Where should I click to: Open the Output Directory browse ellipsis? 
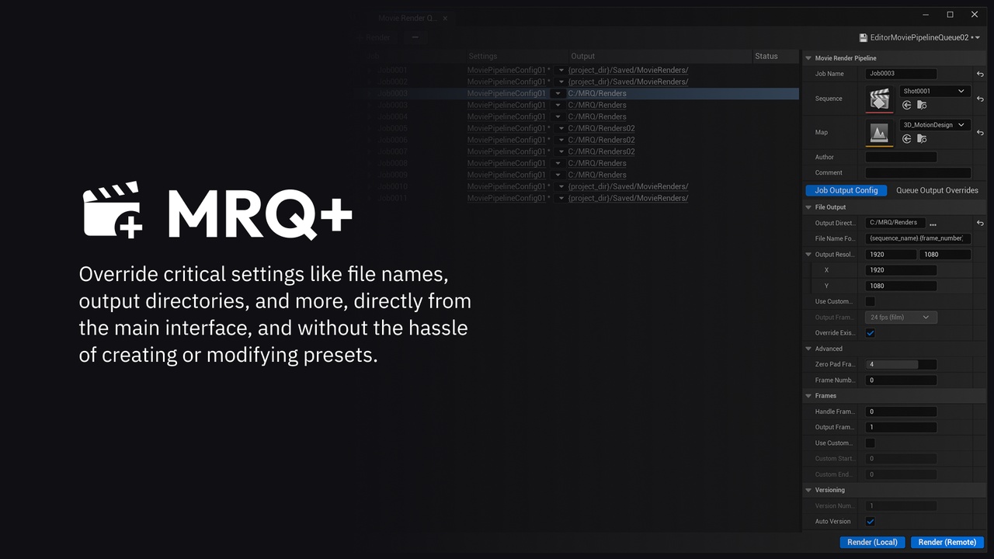click(x=933, y=224)
